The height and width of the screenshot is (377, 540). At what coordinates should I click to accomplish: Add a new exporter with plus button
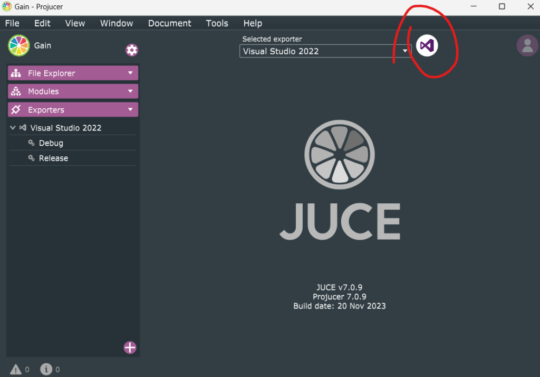pyautogui.click(x=130, y=347)
